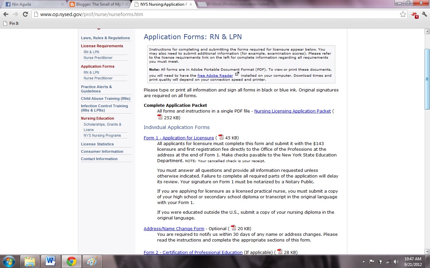Click the volume speaker tray icon
The width and height of the screenshot is (430, 268).
(396, 262)
